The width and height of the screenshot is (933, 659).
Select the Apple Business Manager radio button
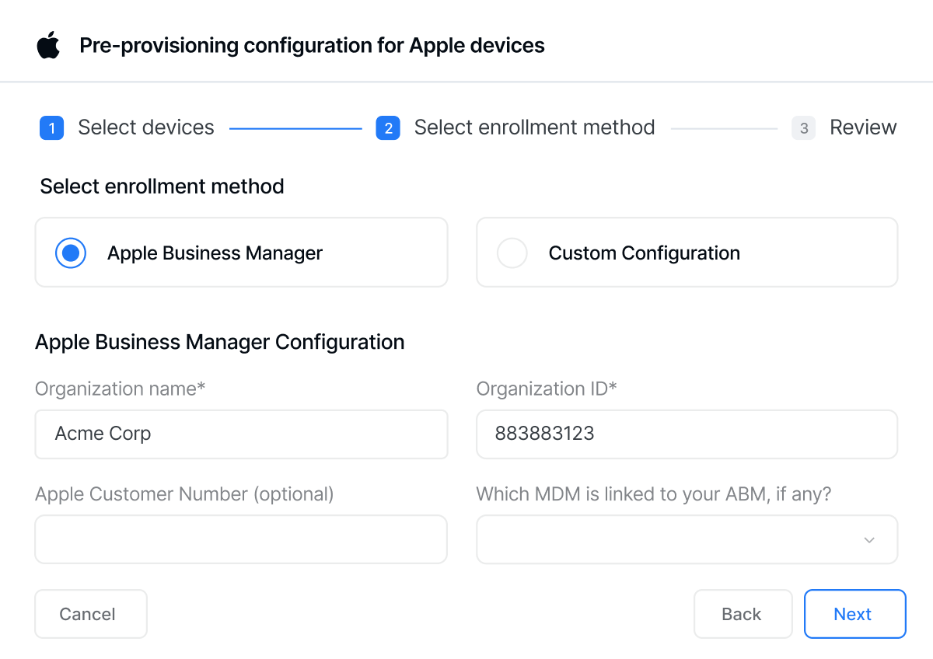(x=71, y=253)
